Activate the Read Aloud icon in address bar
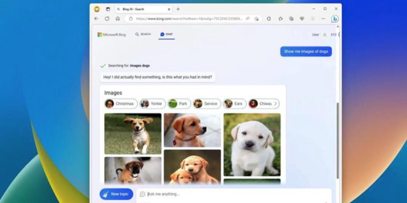Viewport: 407px width, 203px height. 248,19
